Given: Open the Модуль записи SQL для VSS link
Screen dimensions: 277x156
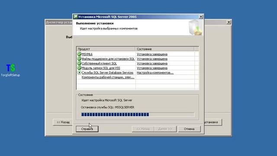Looking at the screenshot, I should tap(101, 68).
